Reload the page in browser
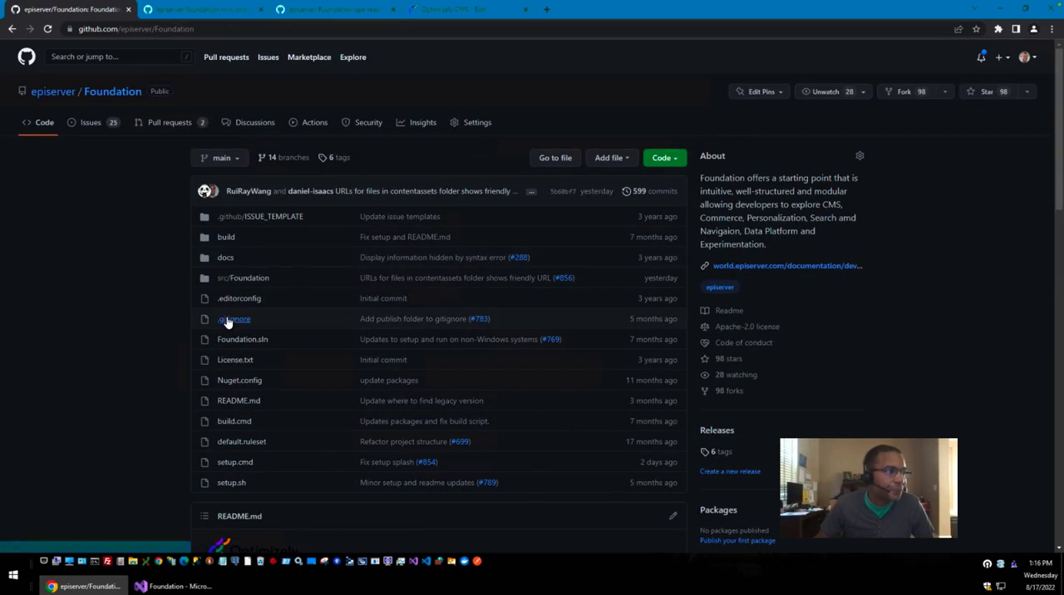 coord(47,29)
